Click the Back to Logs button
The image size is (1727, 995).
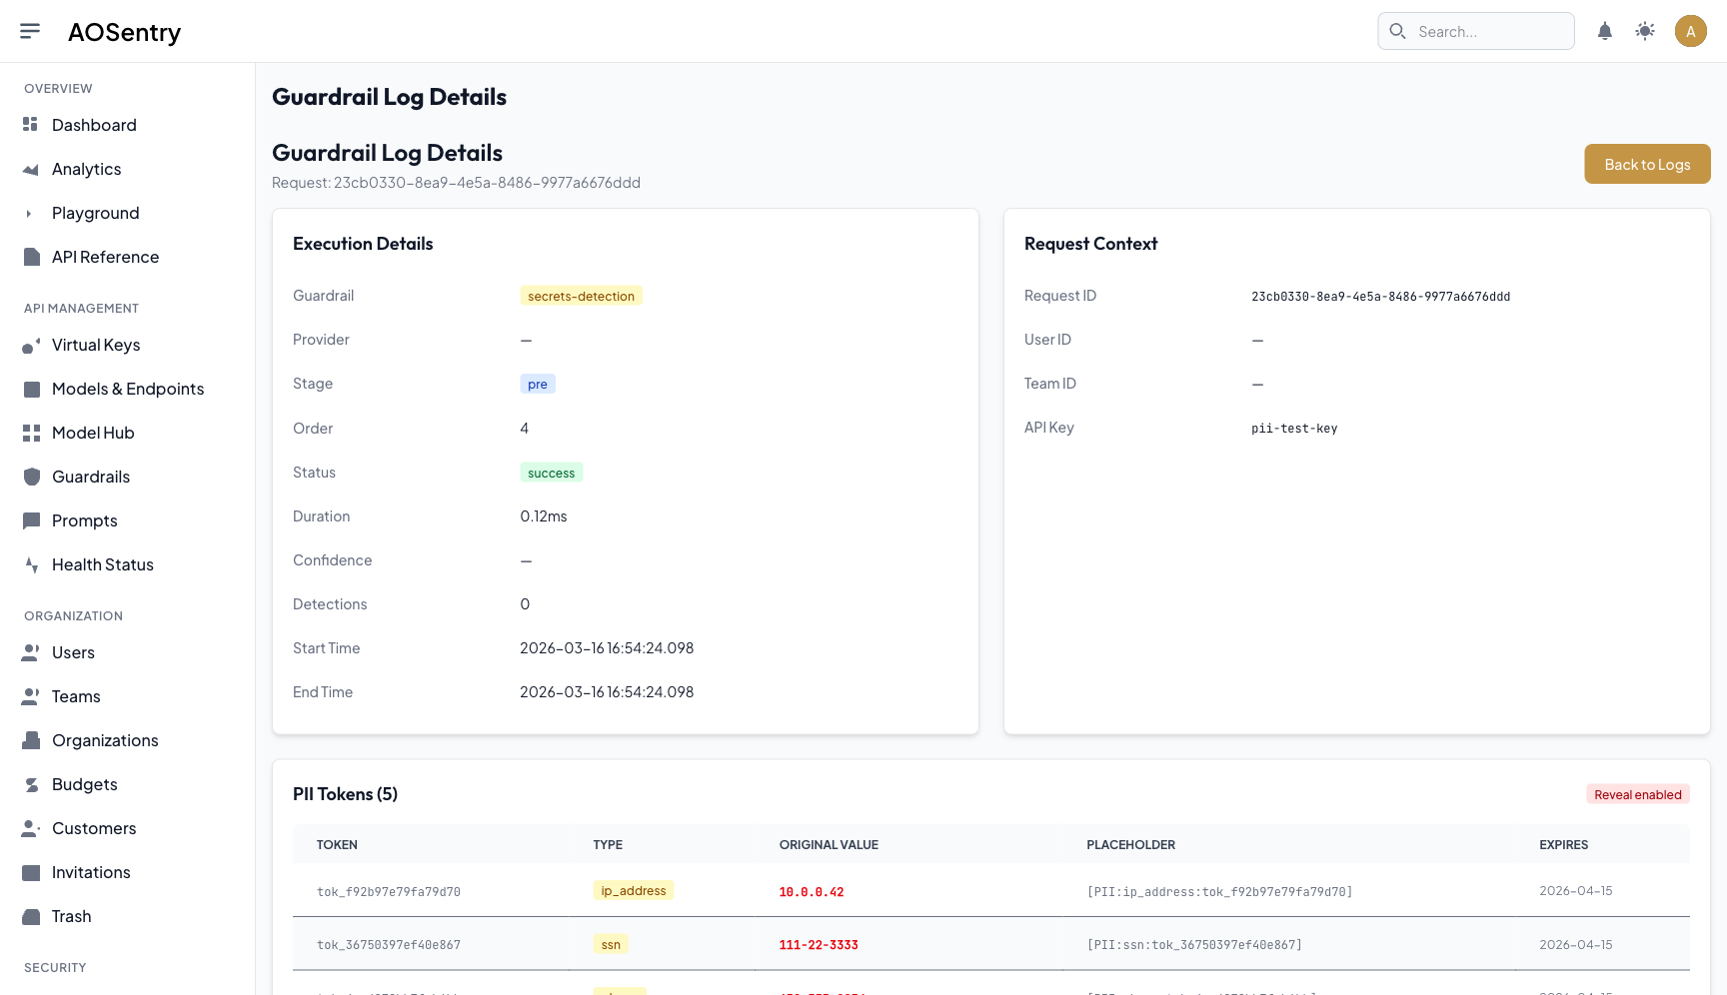pos(1647,163)
